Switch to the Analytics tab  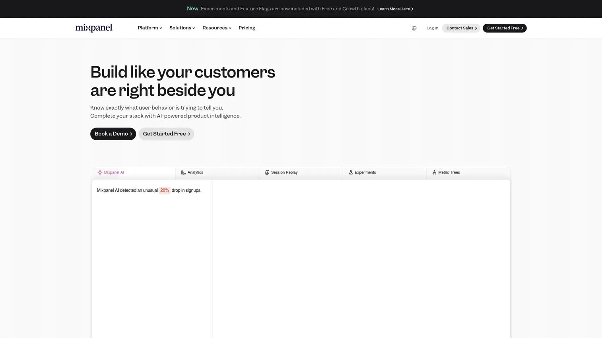217,173
